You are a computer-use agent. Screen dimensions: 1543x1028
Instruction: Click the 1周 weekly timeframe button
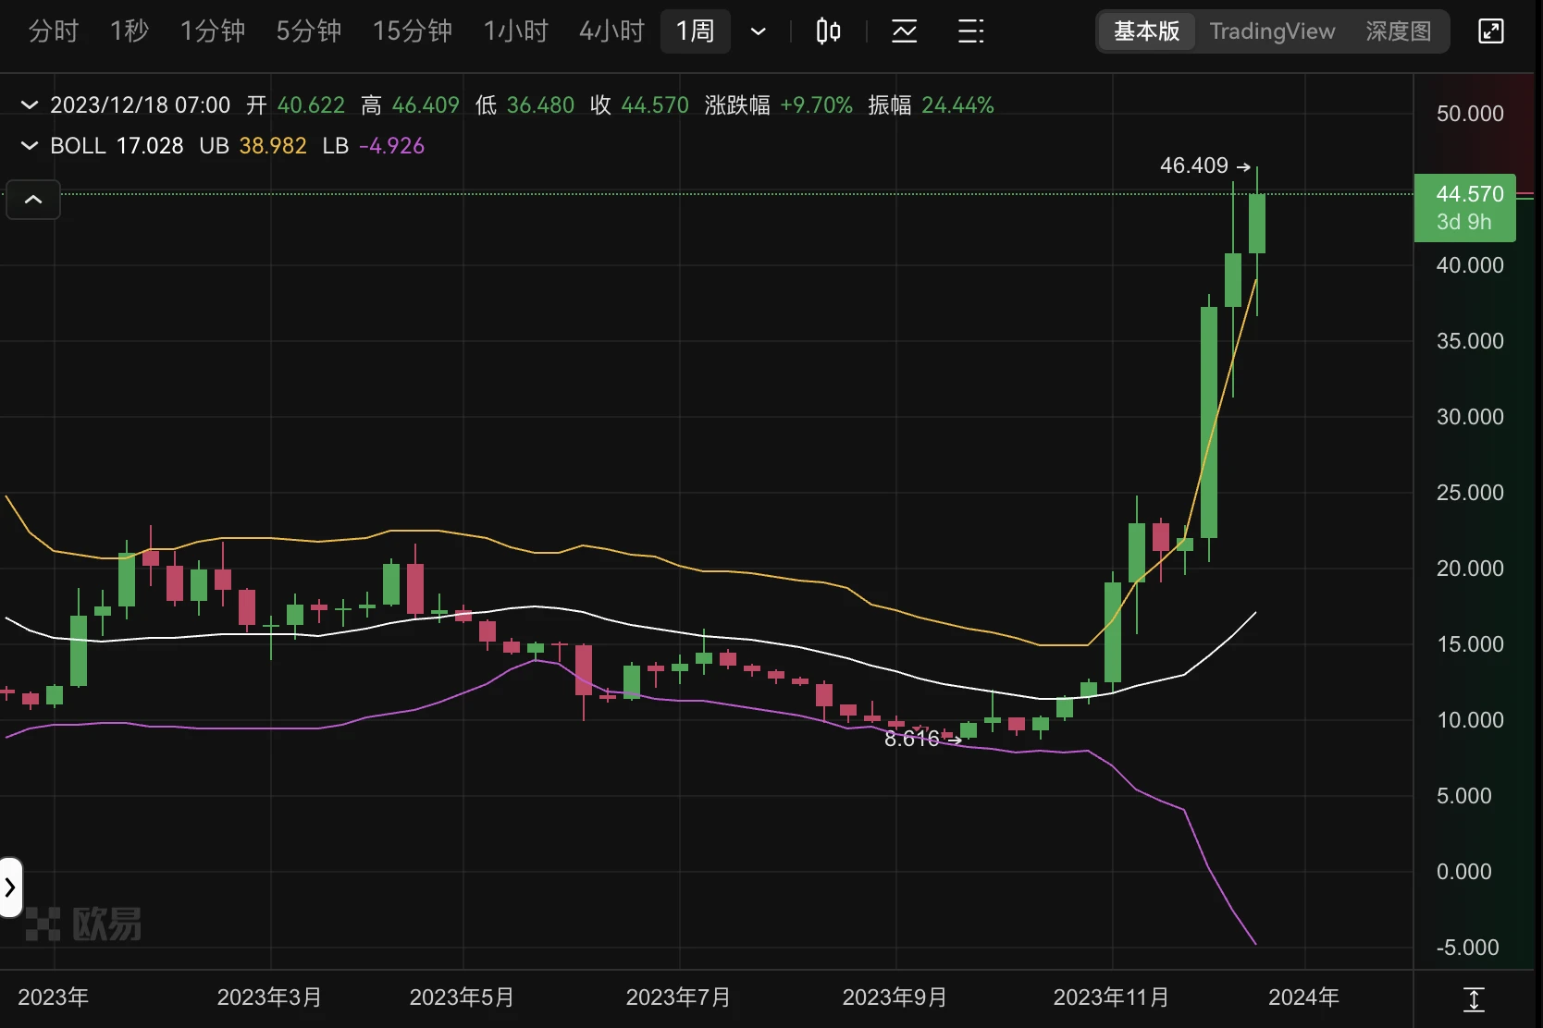696,31
